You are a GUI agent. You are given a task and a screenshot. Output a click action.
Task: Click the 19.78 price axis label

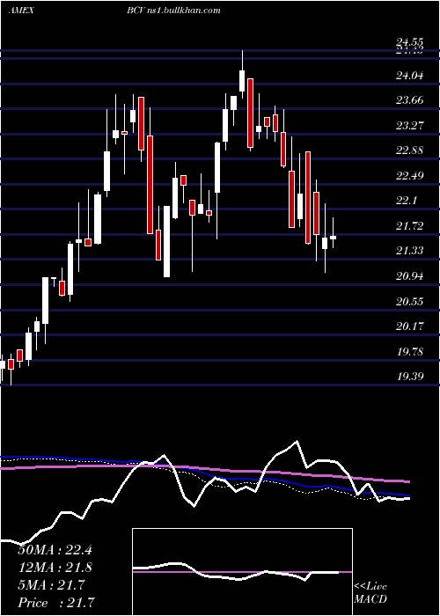click(x=410, y=351)
